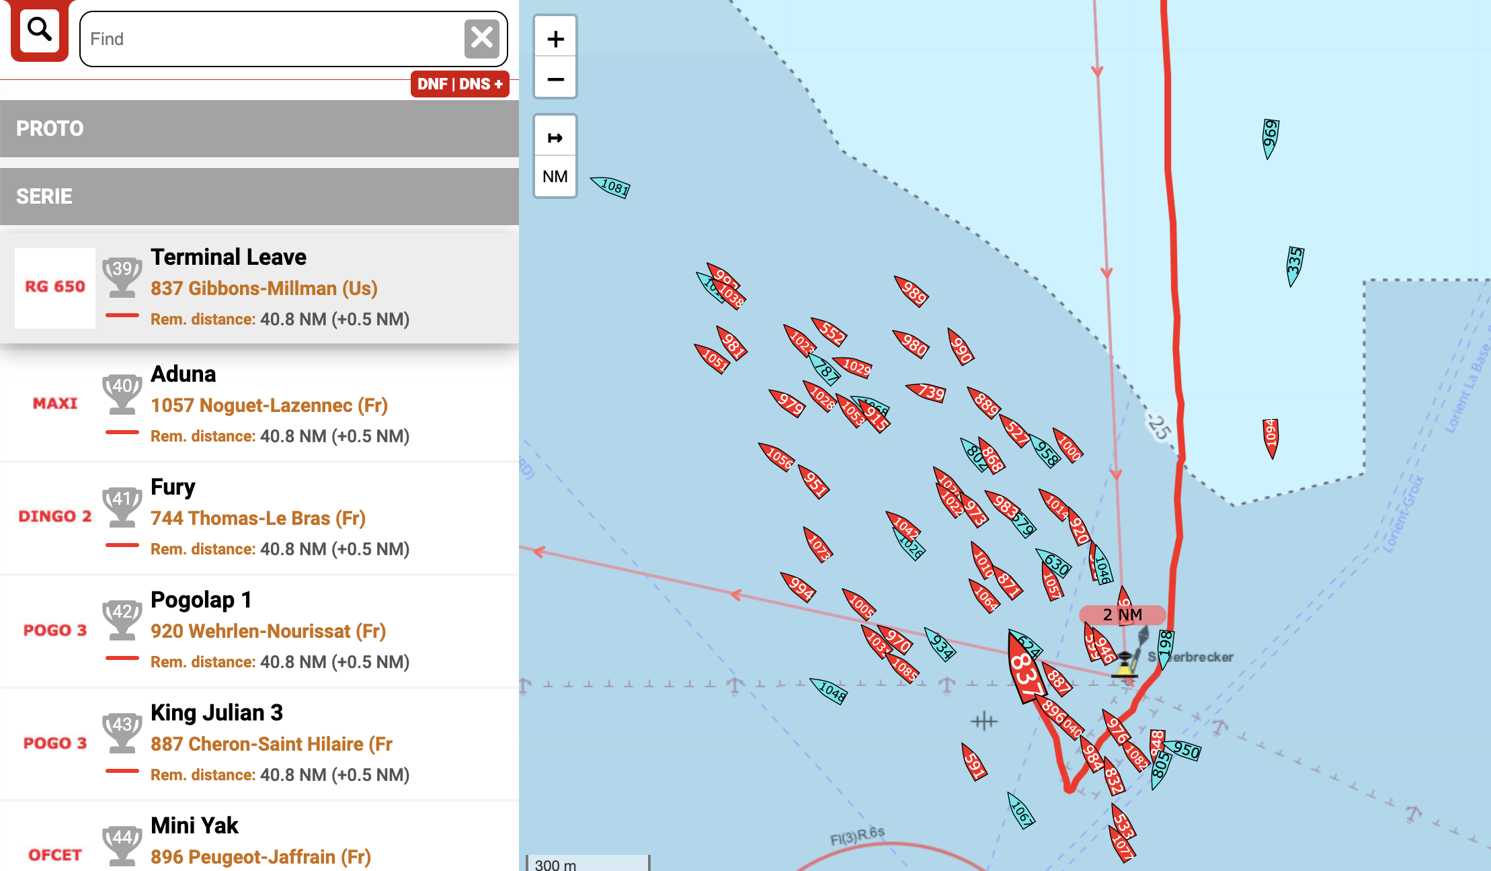Select Terminal Leave in the ranking list
The height and width of the screenshot is (871, 1491).
pyautogui.click(x=229, y=257)
